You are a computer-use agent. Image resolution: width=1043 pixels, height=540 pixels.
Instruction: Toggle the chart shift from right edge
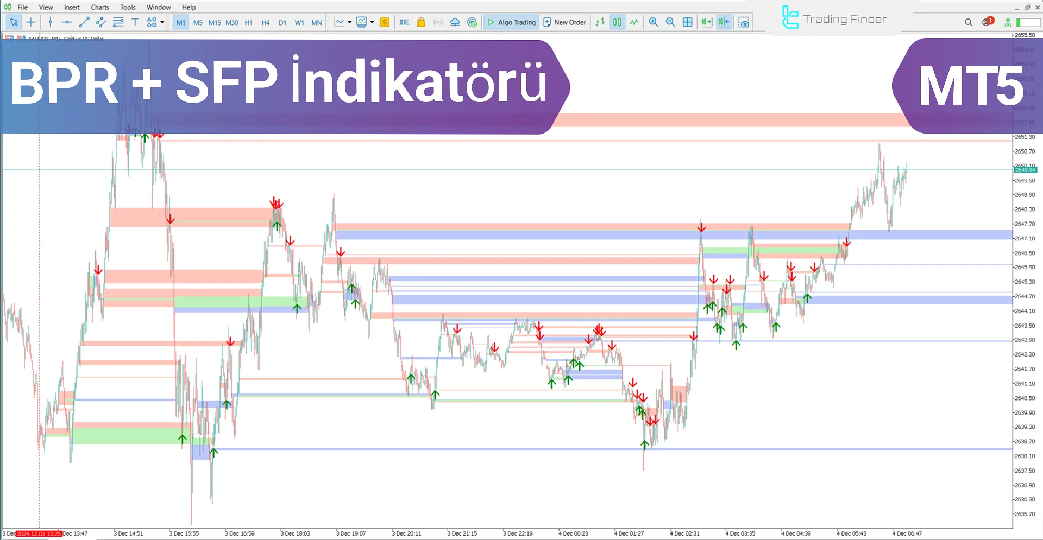(x=723, y=22)
